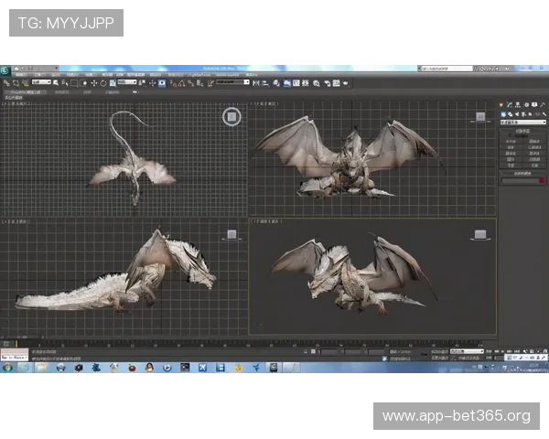
Task: Click the top-left viewport label menu
Action: [x=18, y=103]
